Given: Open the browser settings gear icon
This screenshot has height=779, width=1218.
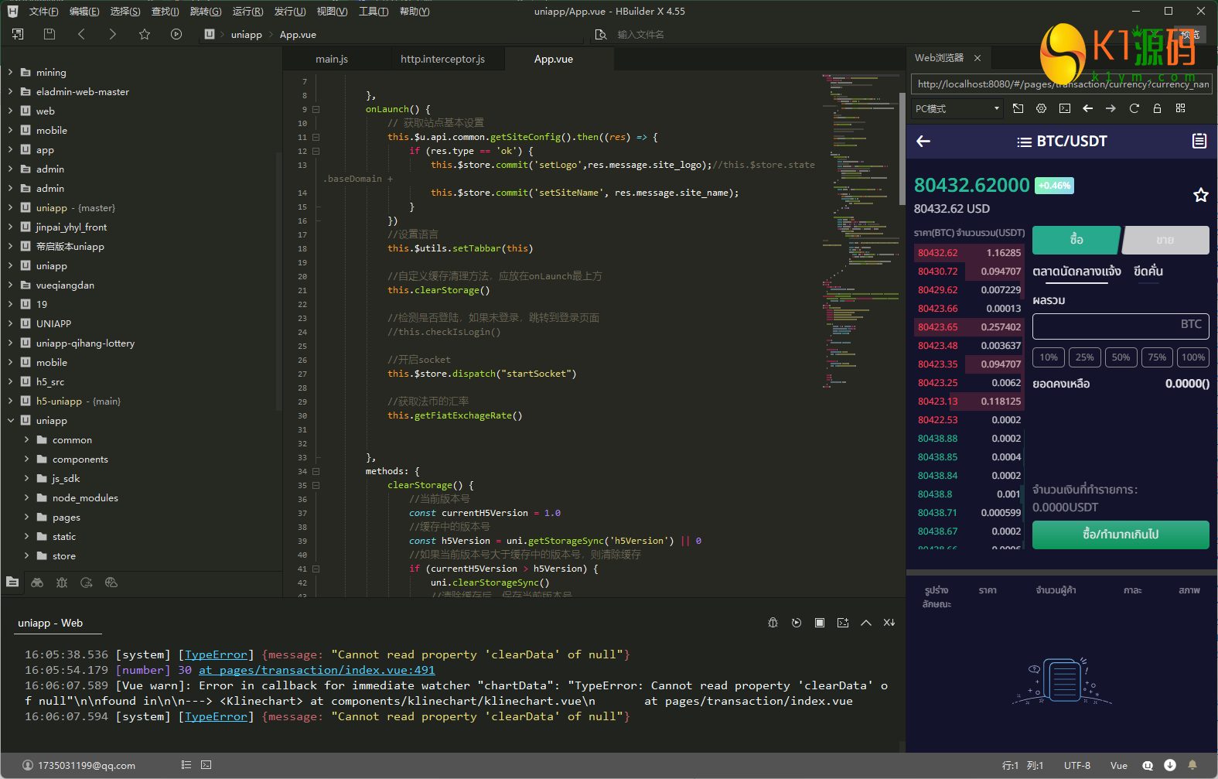Looking at the screenshot, I should (x=1041, y=108).
